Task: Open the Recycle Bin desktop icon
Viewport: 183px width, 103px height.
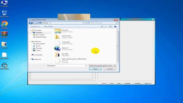Action: pos(5,14)
